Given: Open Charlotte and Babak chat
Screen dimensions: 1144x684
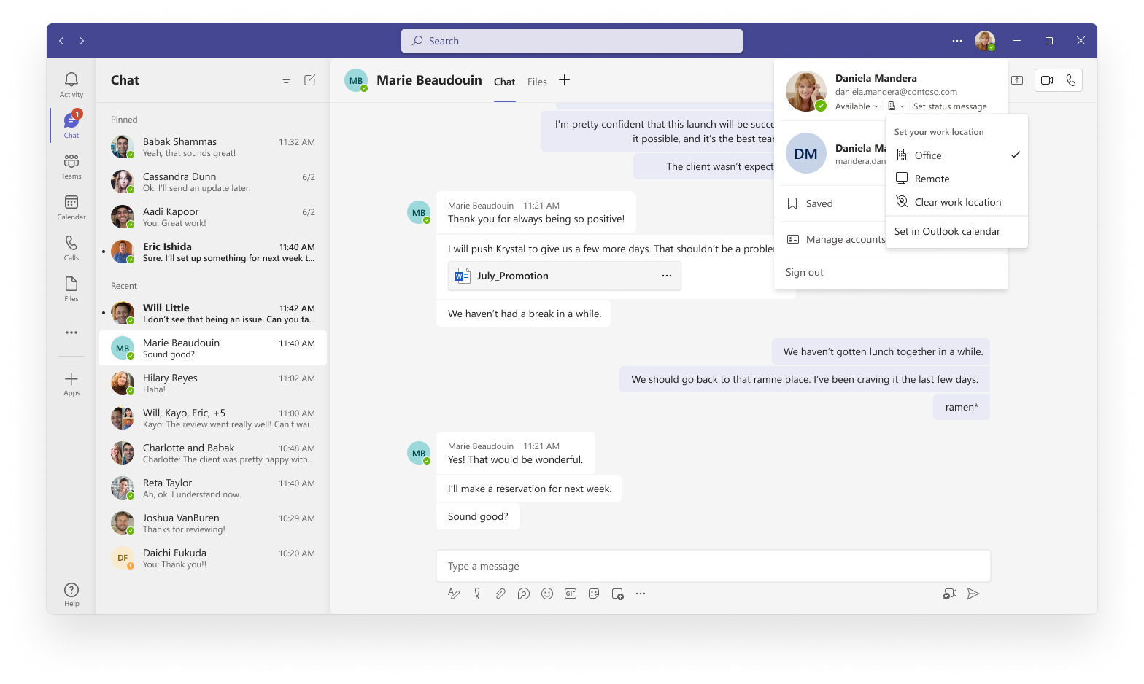Looking at the screenshot, I should [213, 453].
